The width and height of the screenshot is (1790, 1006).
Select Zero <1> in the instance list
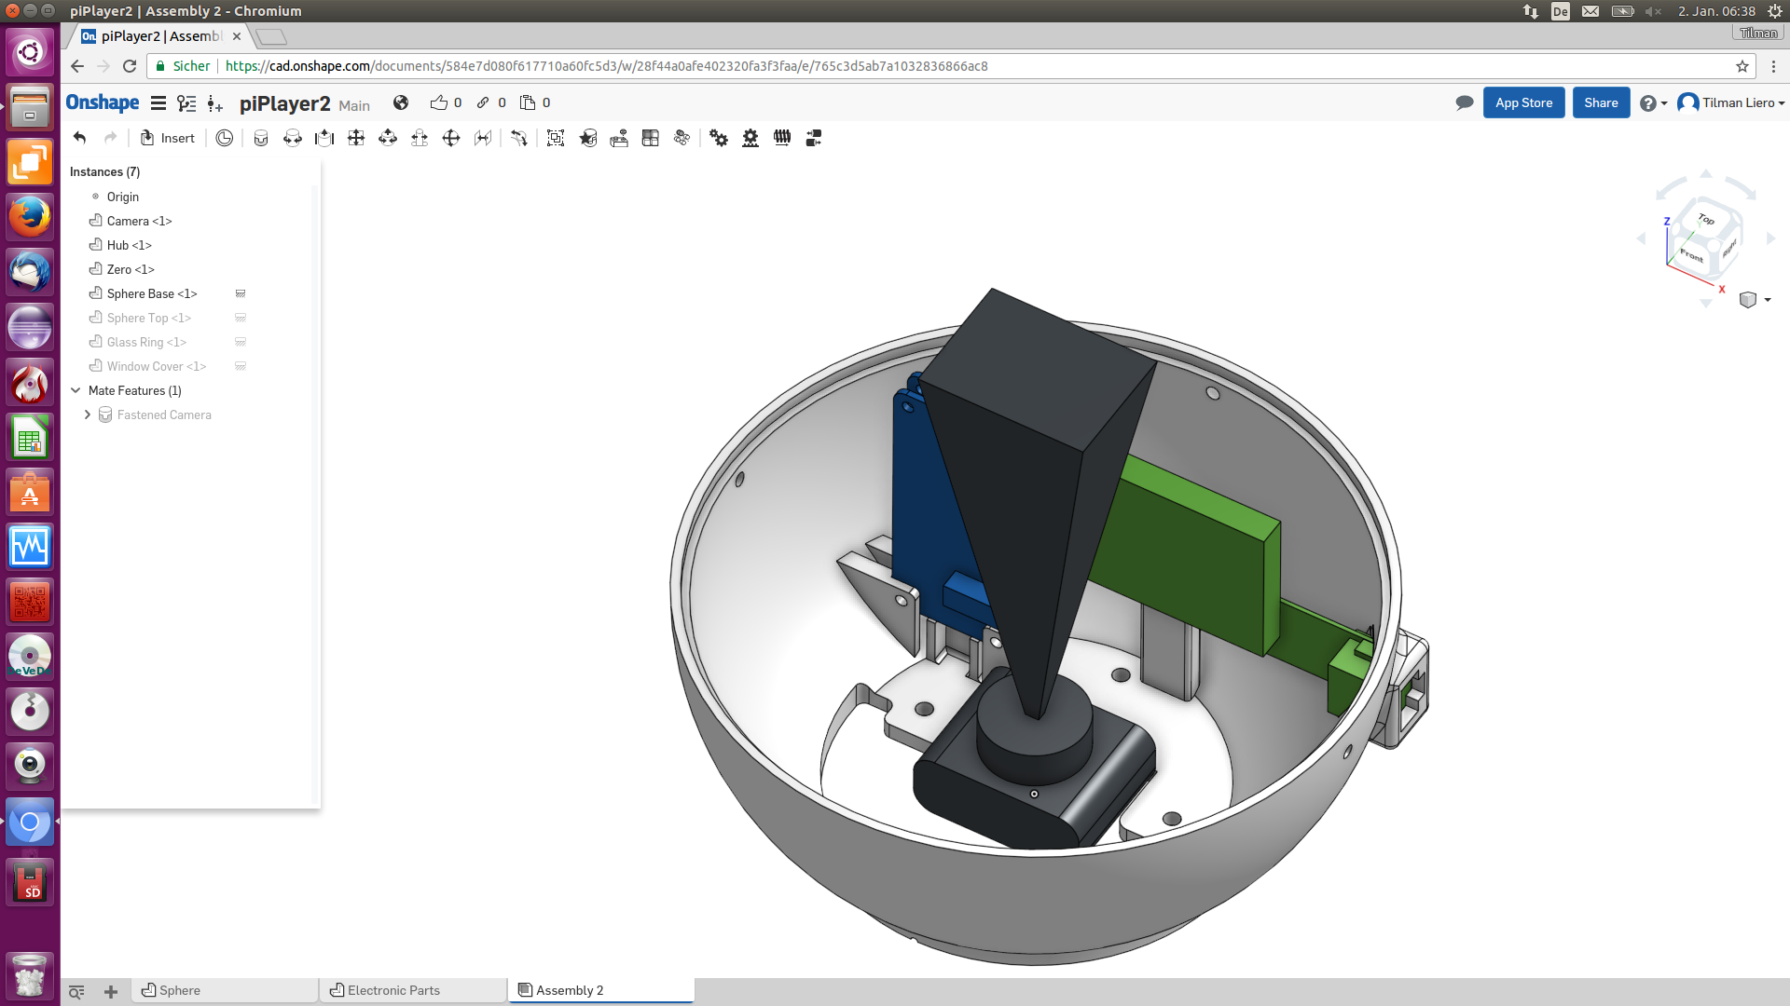coord(131,269)
